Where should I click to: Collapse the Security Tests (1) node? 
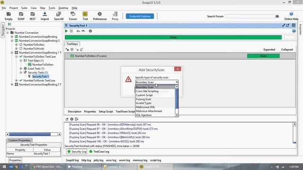click(21, 73)
